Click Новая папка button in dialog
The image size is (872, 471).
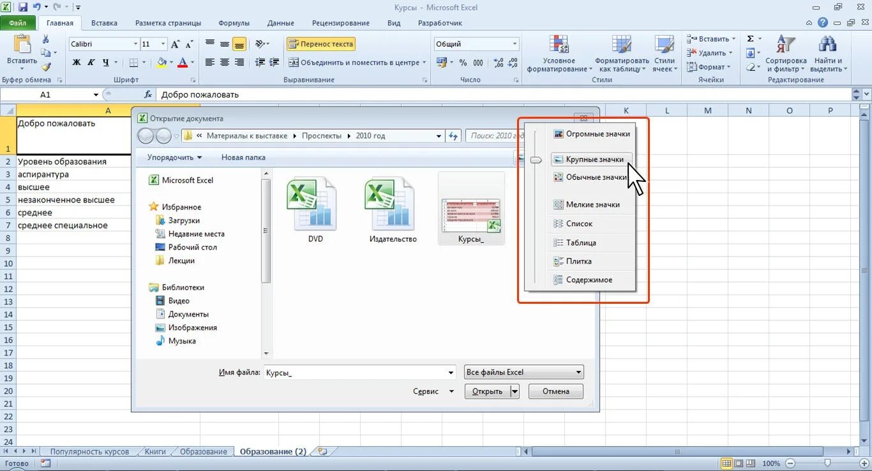pyautogui.click(x=243, y=157)
